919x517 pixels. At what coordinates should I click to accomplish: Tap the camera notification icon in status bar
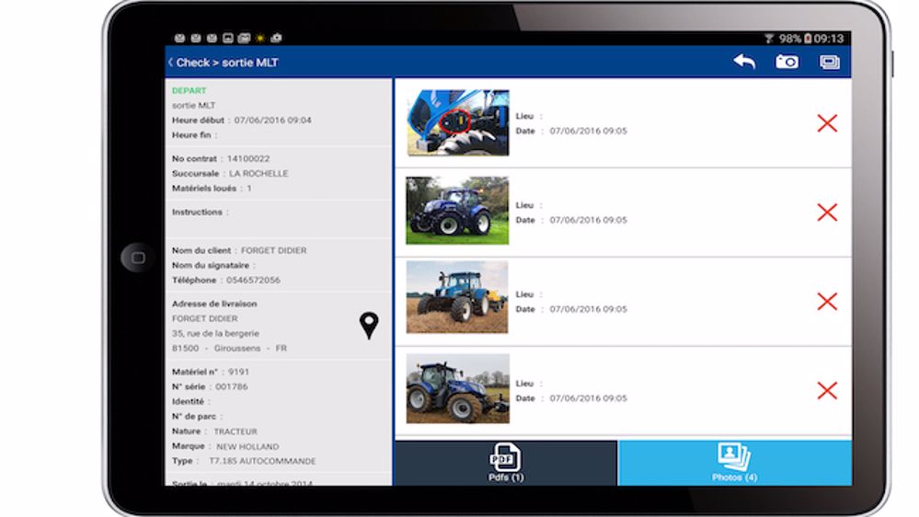tap(276, 38)
